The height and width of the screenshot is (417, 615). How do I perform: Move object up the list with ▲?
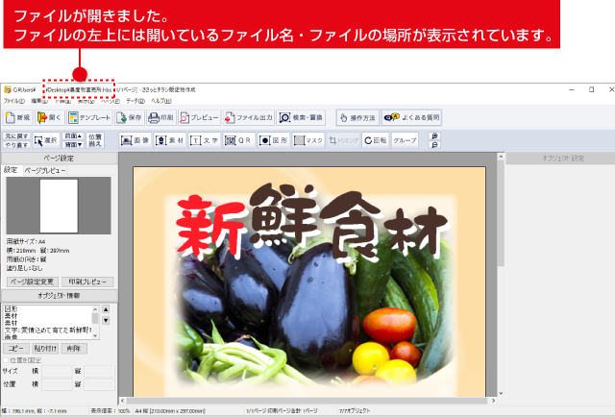coord(106,309)
